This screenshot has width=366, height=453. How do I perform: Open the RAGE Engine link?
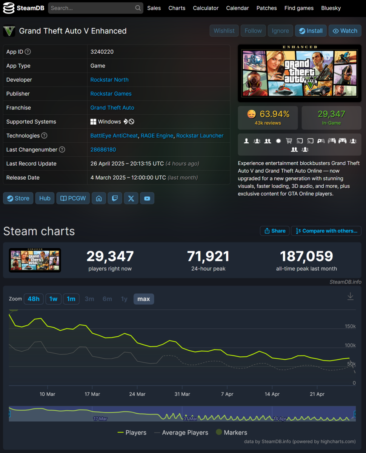point(157,136)
